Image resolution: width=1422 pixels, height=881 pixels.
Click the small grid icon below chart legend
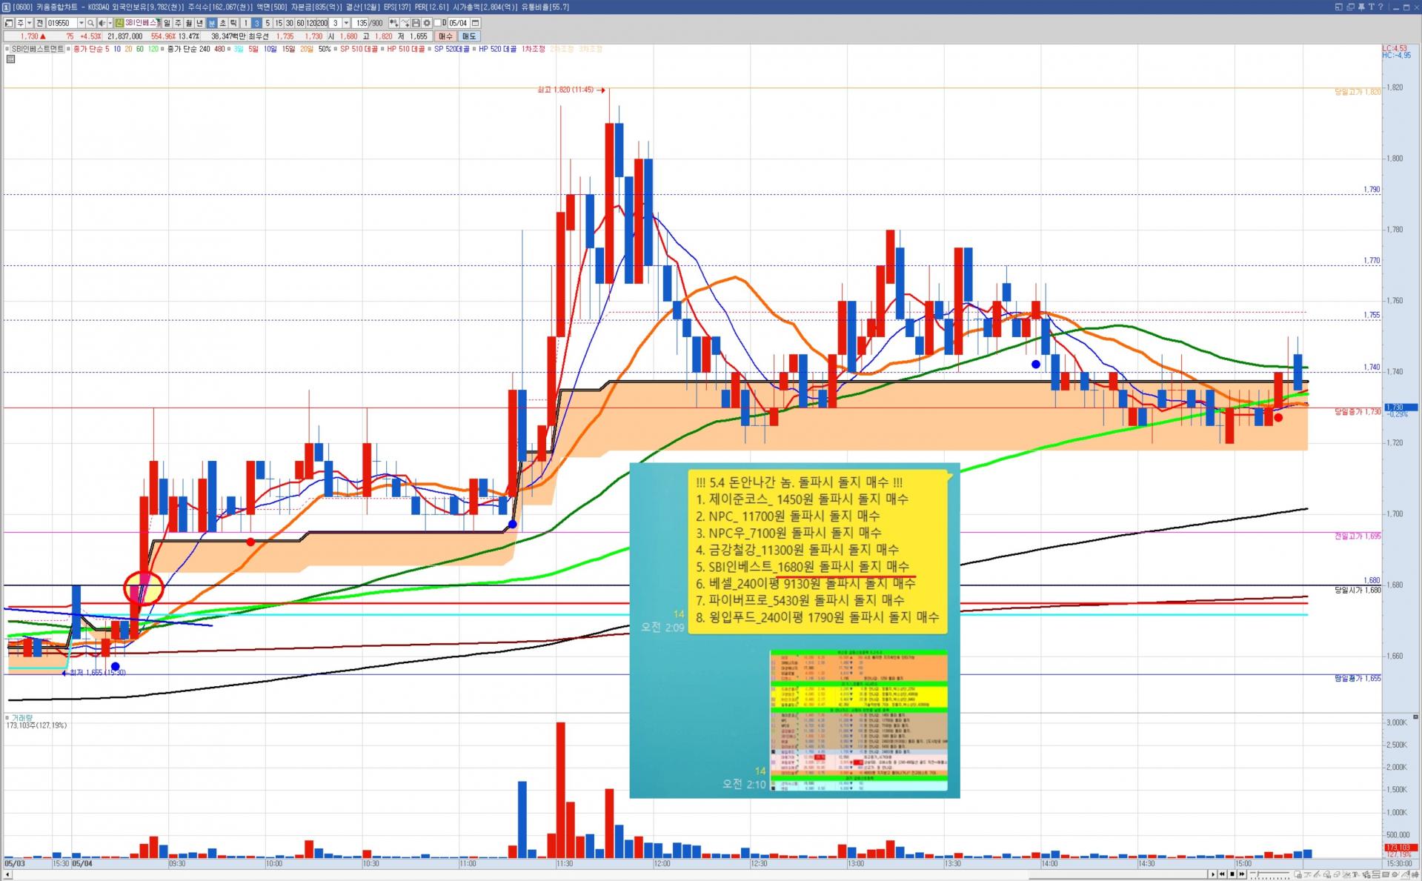click(x=10, y=59)
